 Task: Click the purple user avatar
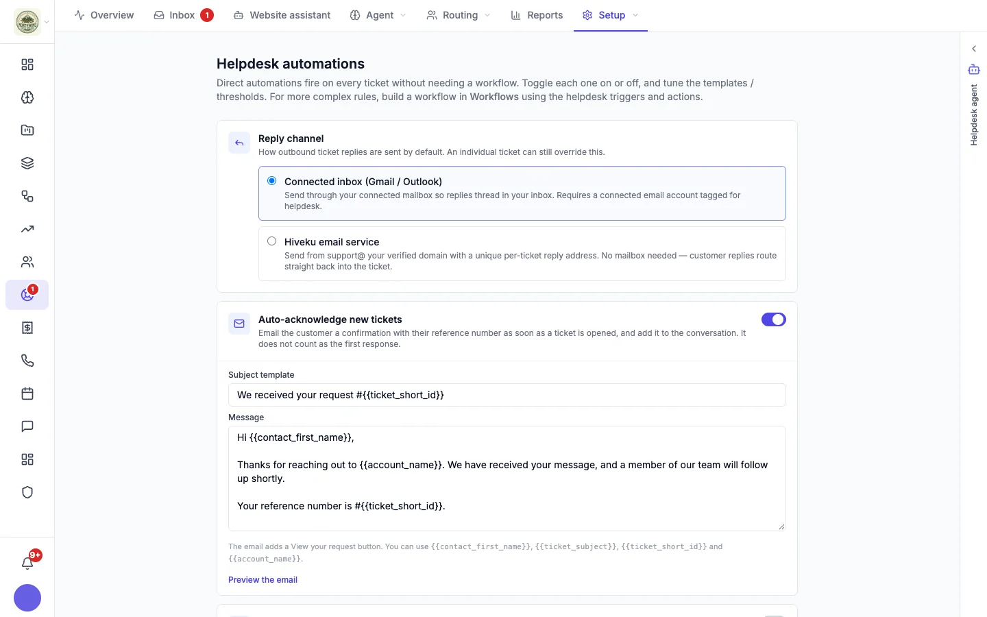pyautogui.click(x=27, y=598)
